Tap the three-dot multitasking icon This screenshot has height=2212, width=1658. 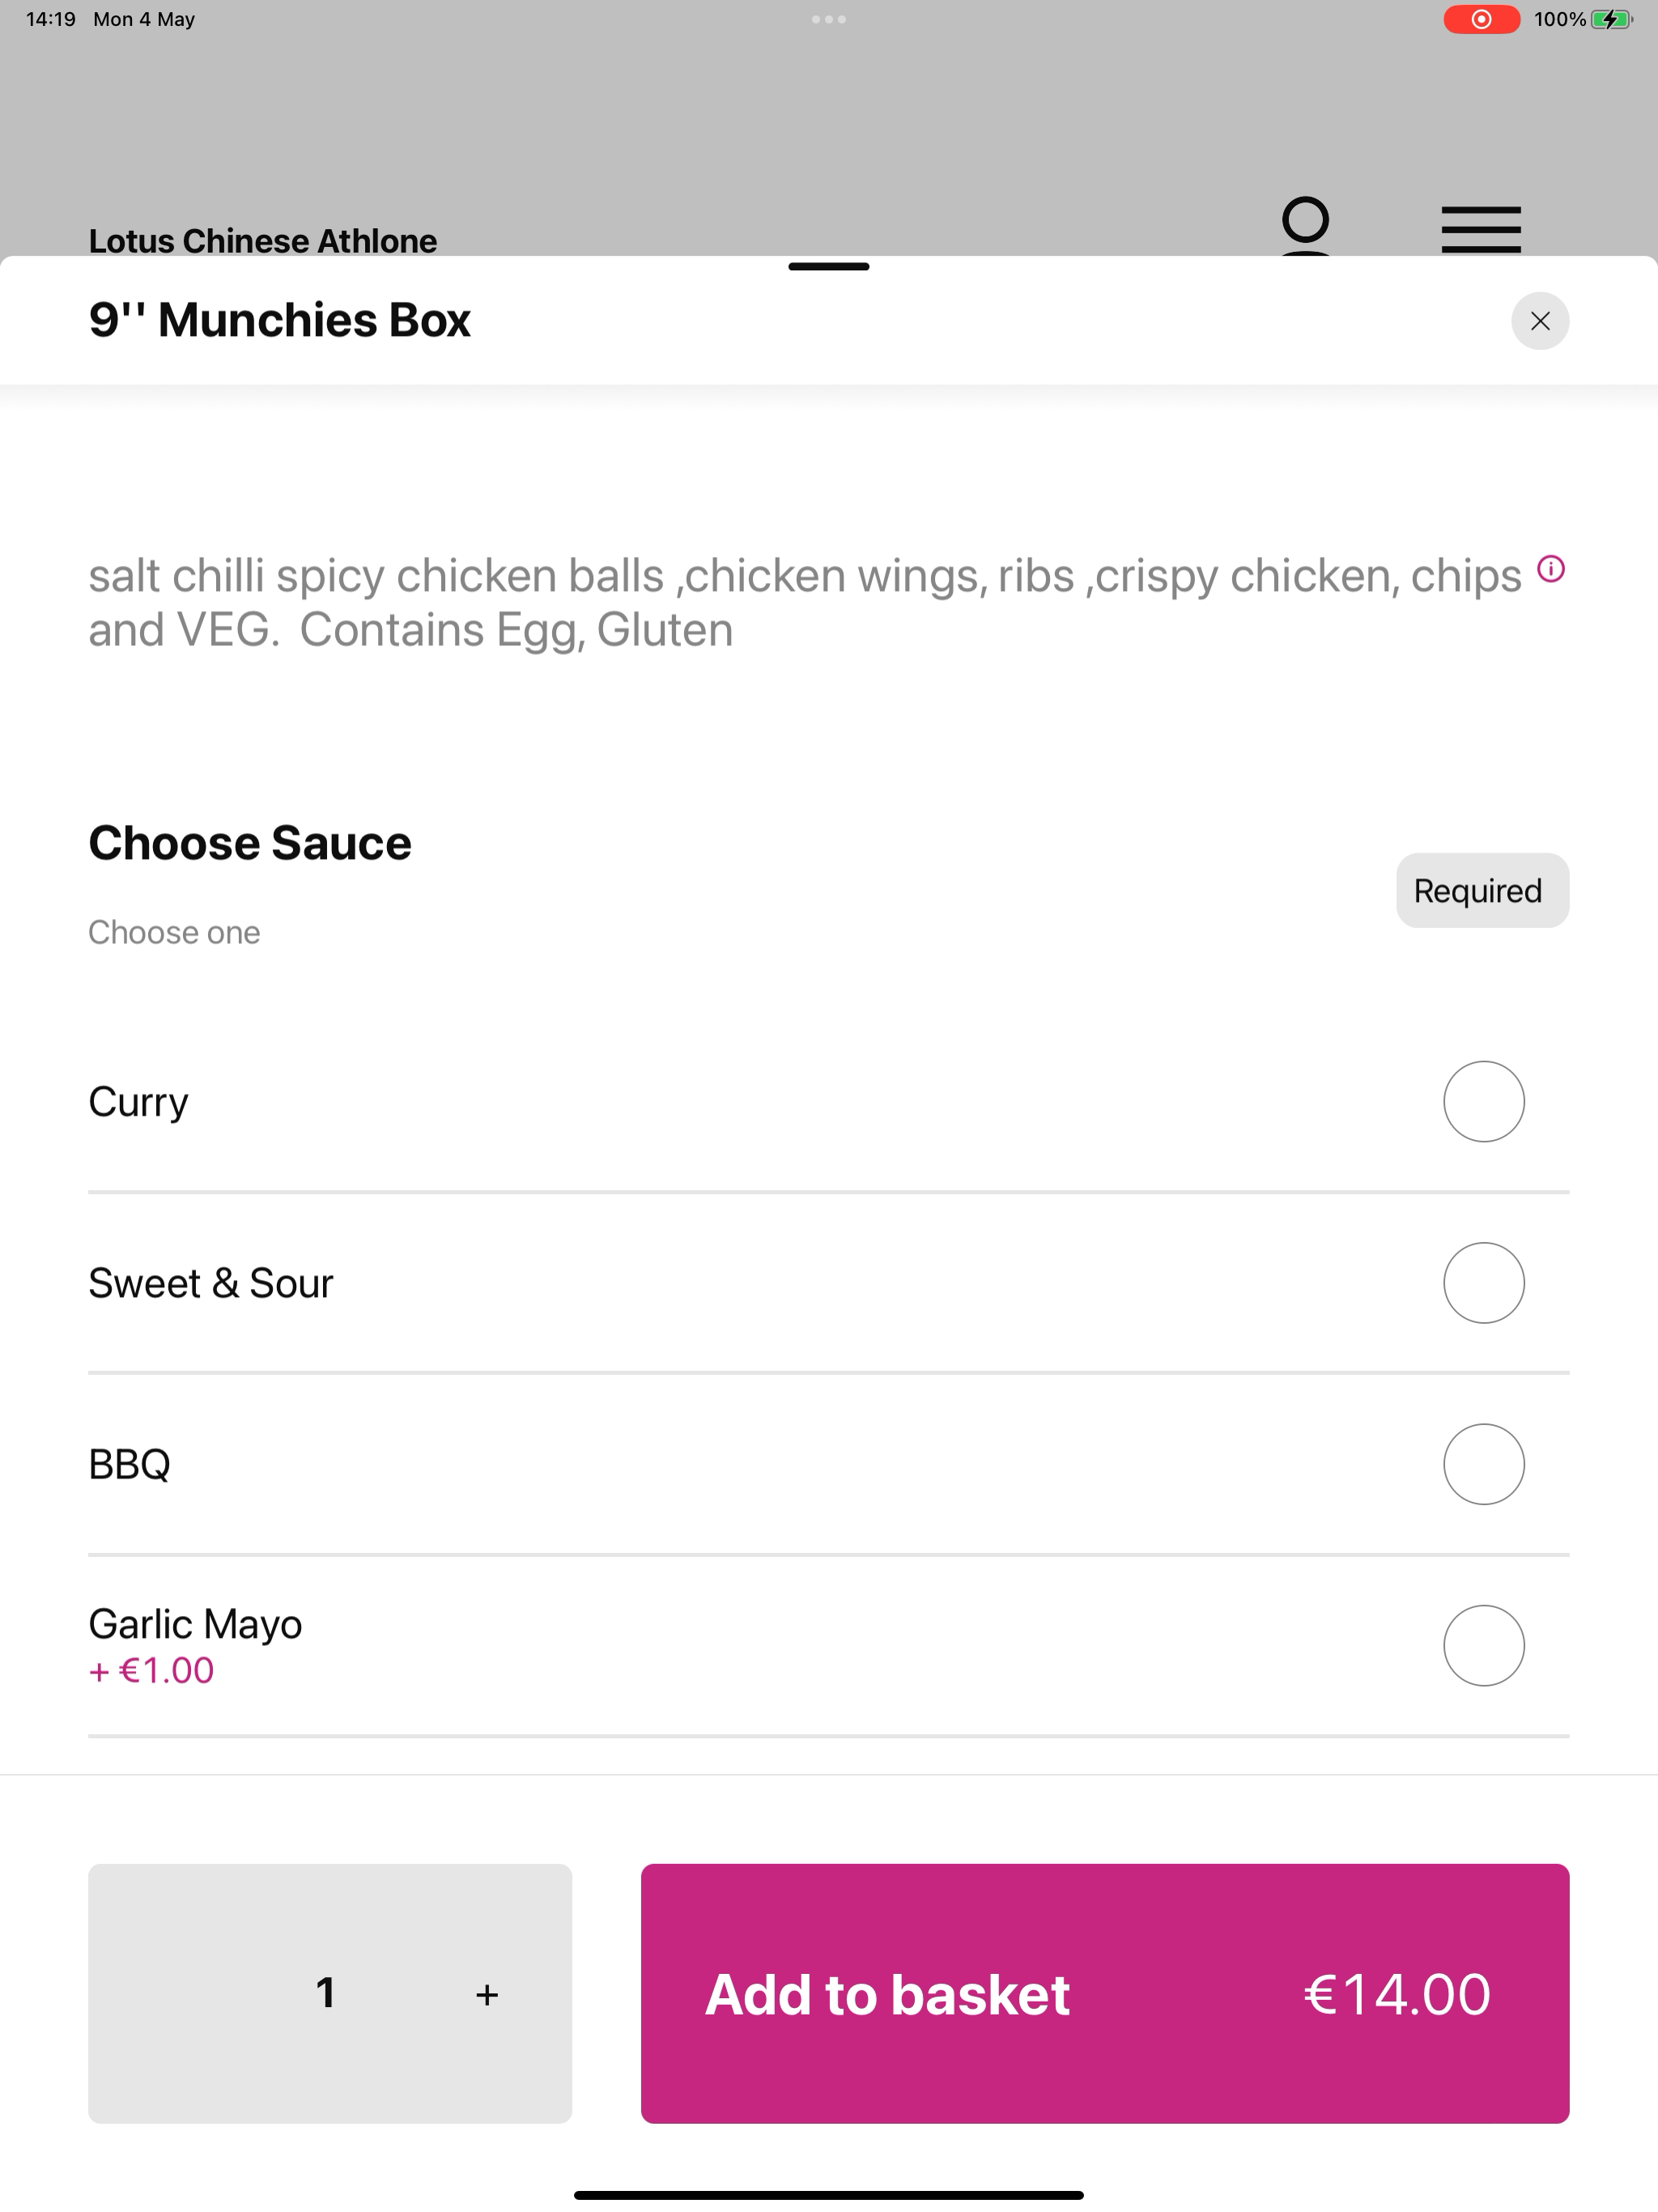pyautogui.click(x=828, y=19)
